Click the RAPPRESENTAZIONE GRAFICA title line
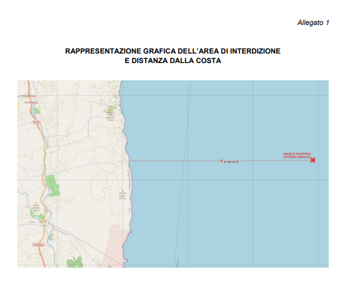This screenshot has width=346, height=285. click(173, 51)
